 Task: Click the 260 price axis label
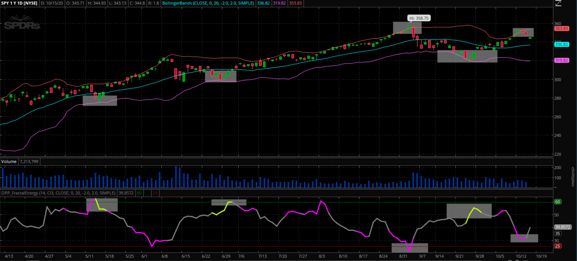(x=558, y=117)
